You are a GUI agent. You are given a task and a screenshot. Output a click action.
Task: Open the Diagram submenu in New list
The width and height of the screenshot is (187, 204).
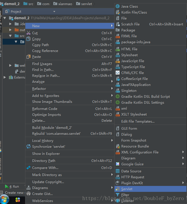click(x=151, y=158)
